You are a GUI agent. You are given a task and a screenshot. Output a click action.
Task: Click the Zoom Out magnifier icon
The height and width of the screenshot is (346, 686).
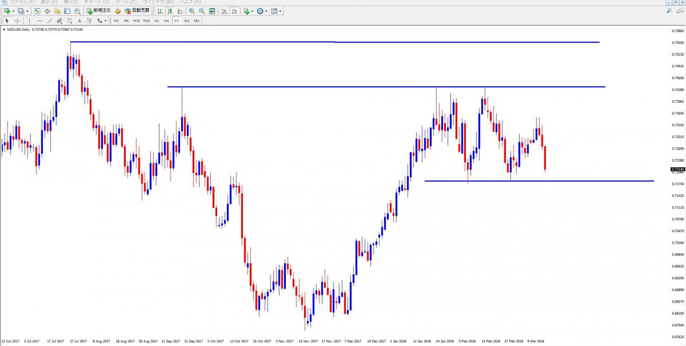click(202, 11)
